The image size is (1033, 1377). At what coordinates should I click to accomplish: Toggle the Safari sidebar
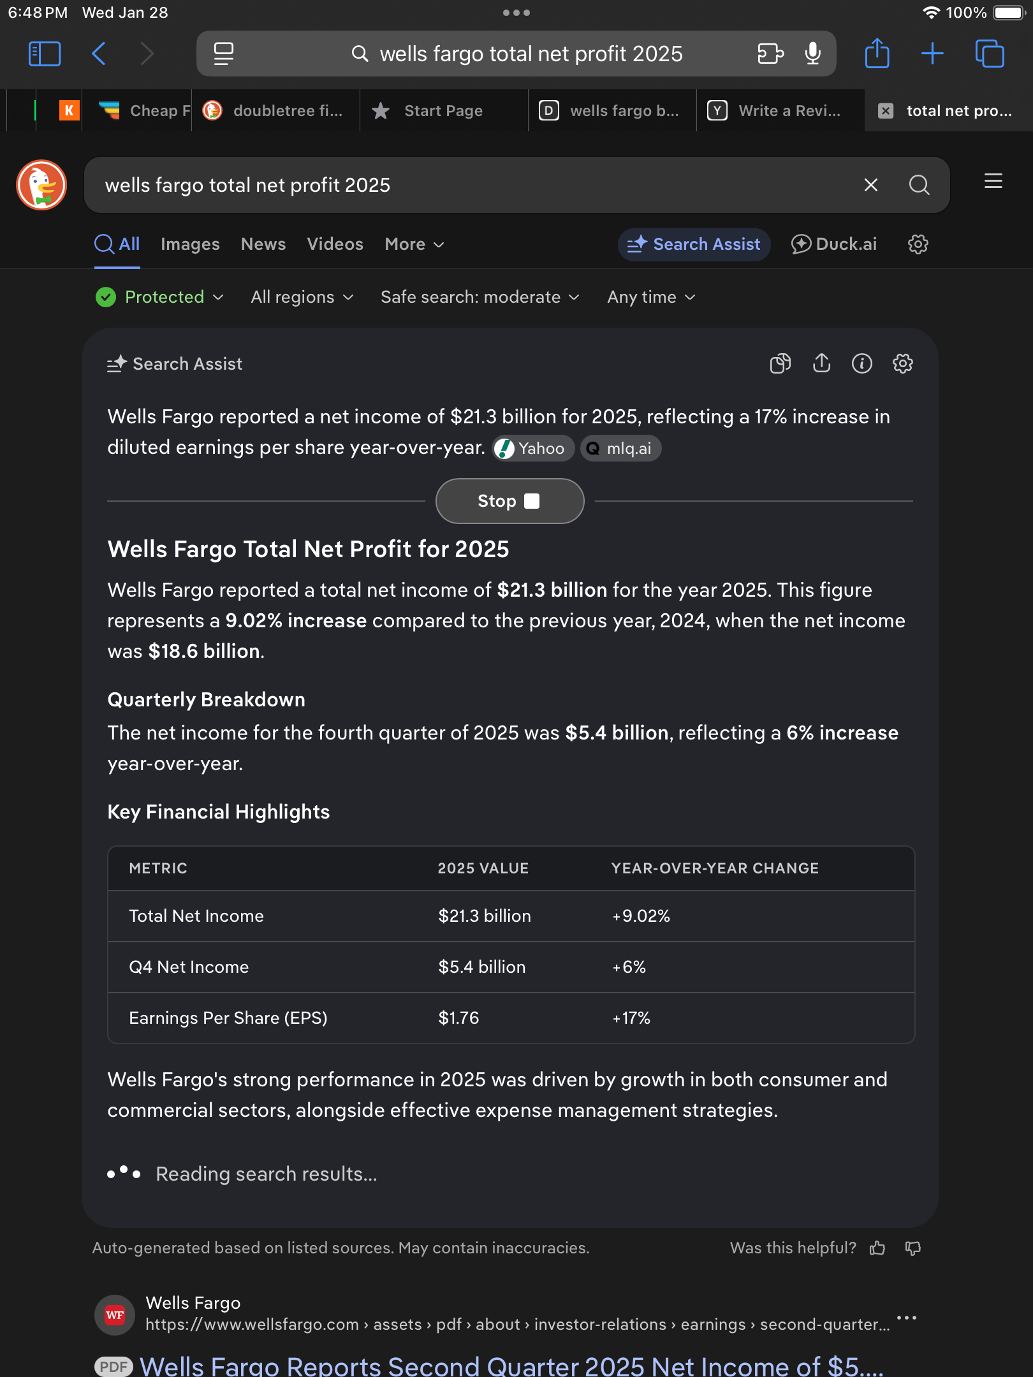point(45,54)
